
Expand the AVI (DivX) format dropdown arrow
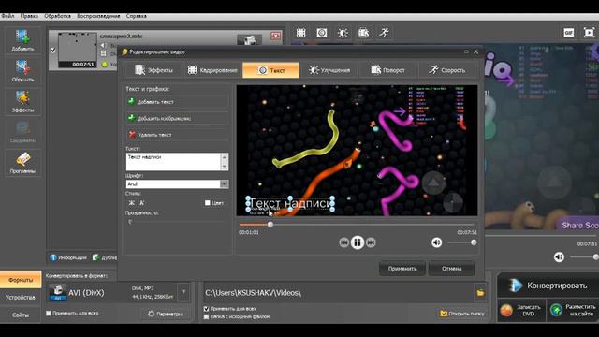pos(183,292)
